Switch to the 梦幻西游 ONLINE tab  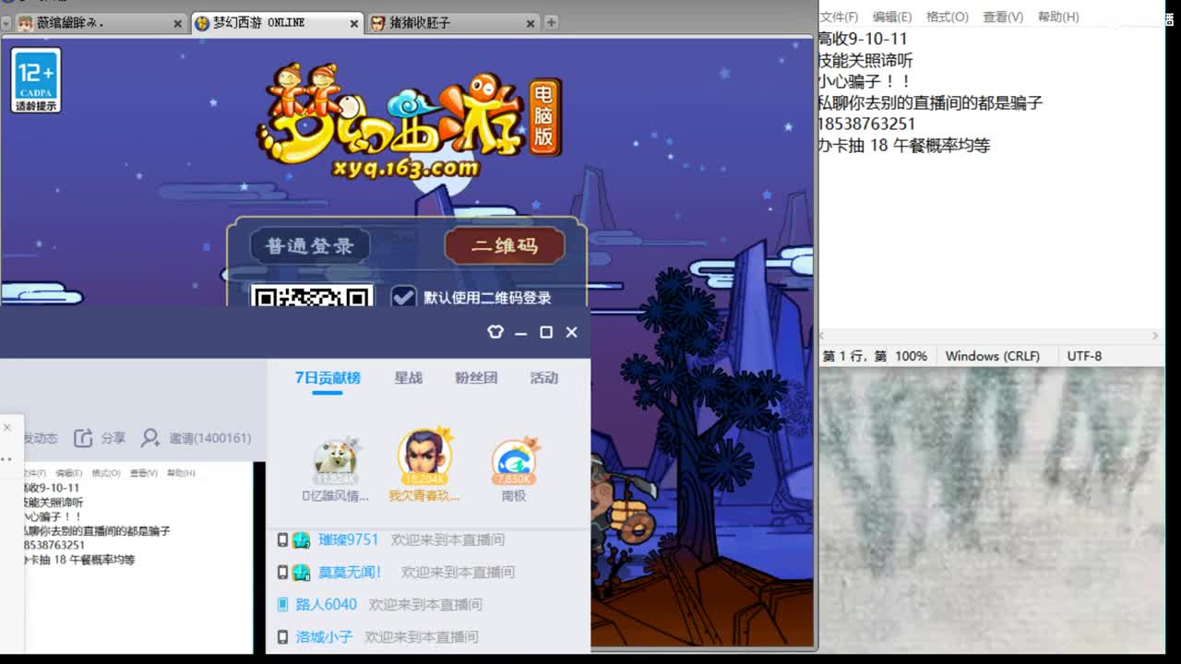click(x=276, y=23)
